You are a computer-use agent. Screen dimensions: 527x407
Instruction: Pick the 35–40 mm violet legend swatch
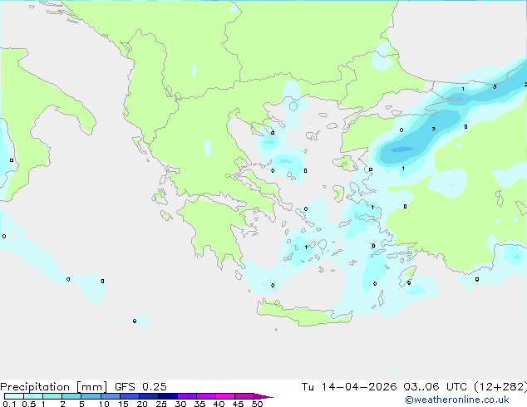coord(205,396)
